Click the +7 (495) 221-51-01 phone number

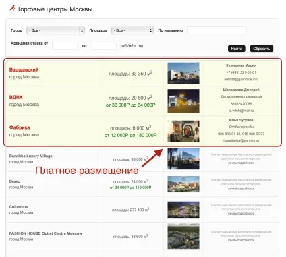[241, 72]
